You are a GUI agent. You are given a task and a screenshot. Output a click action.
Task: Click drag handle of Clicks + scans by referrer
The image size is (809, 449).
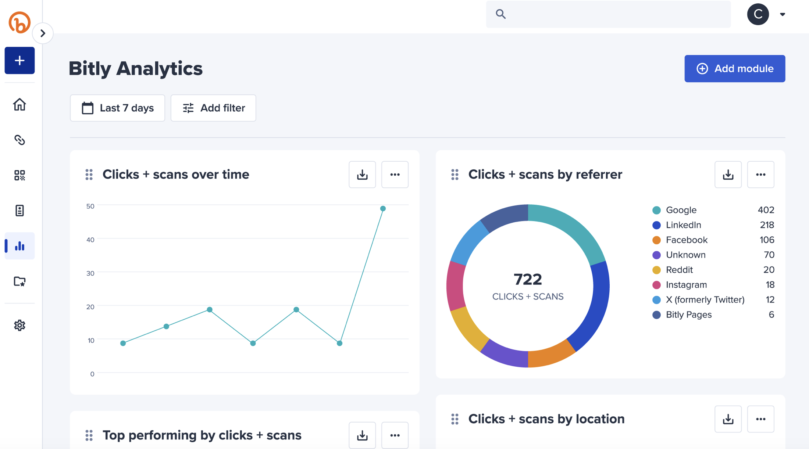click(x=455, y=175)
